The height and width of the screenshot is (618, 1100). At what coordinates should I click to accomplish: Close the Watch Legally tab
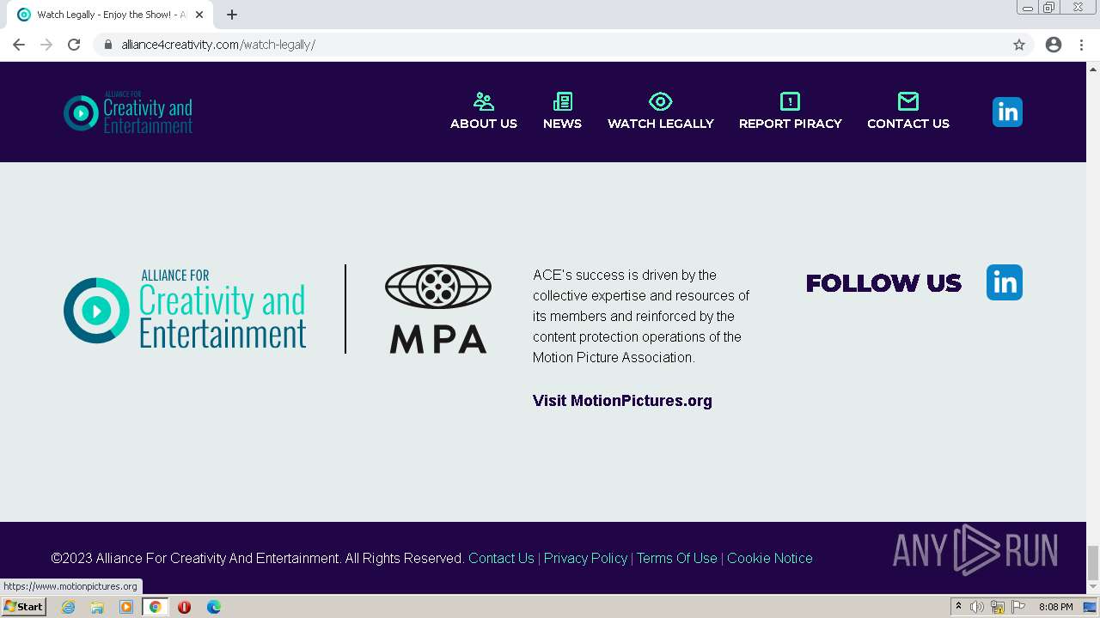point(199,15)
